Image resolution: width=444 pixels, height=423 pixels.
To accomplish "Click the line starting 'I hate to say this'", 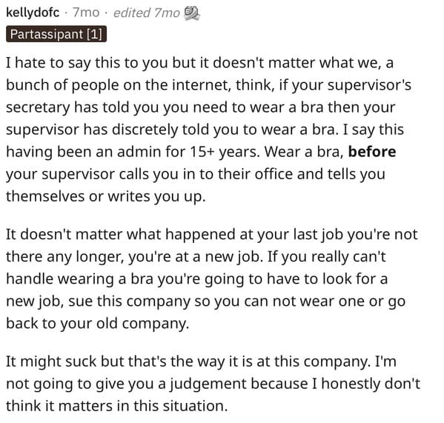I will click(199, 63).
